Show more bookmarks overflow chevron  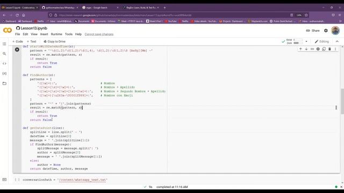pos(340,21)
